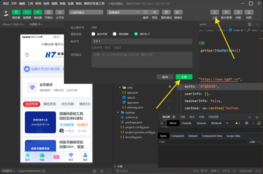Open the mini program mode dropdown

click(86, 12)
